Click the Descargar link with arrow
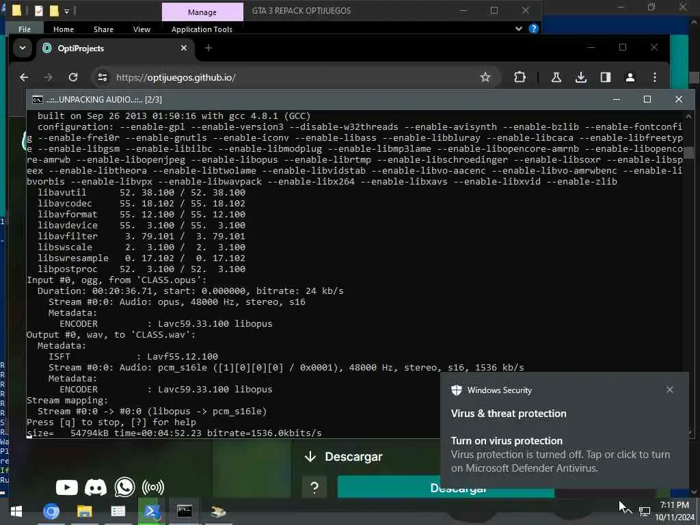 coord(343,457)
